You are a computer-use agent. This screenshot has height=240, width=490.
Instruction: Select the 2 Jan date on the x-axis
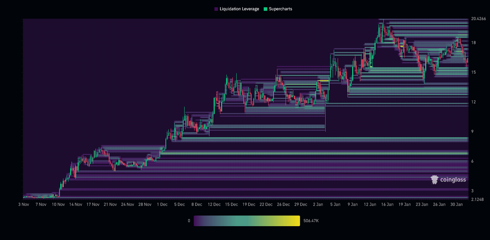(318, 205)
